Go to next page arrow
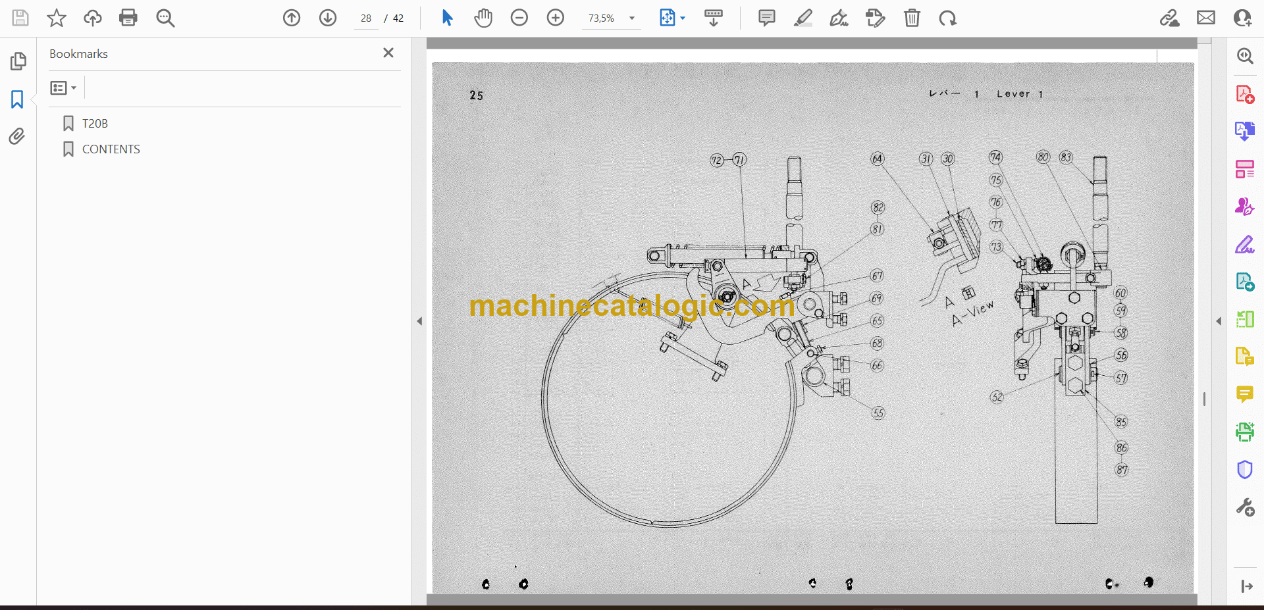1264x610 pixels. click(328, 18)
